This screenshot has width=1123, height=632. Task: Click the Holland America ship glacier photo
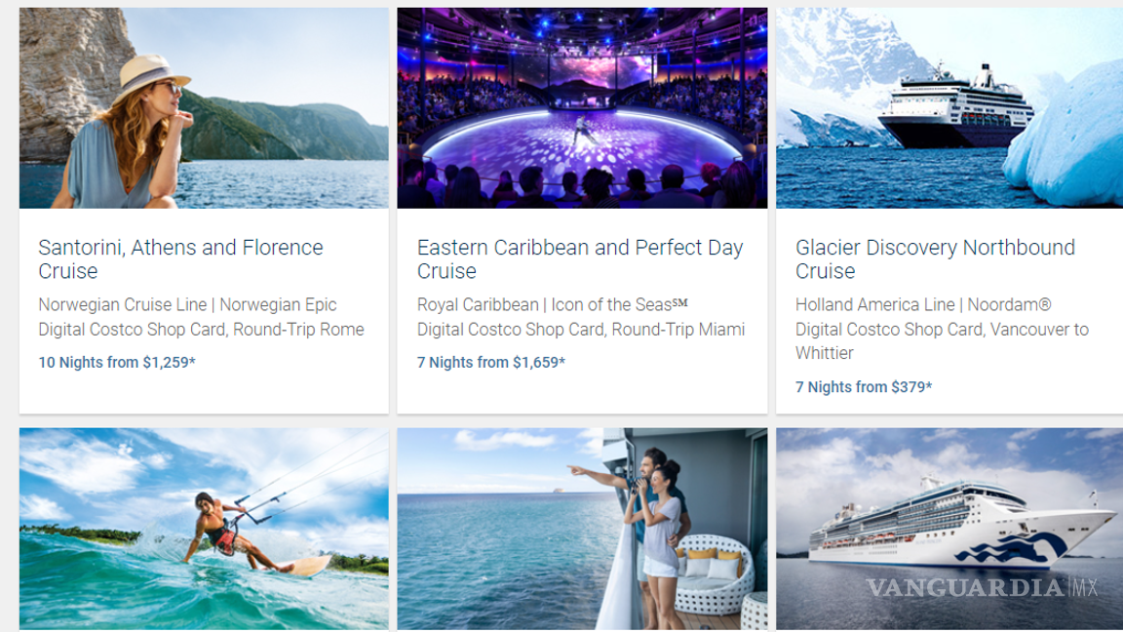point(949,108)
